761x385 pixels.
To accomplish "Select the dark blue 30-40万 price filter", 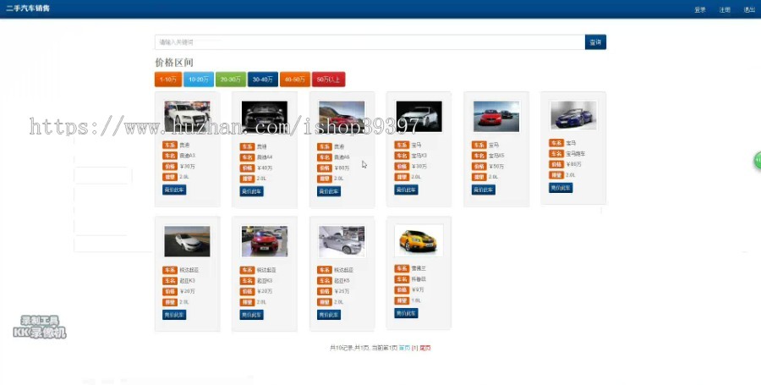I will pyautogui.click(x=263, y=80).
